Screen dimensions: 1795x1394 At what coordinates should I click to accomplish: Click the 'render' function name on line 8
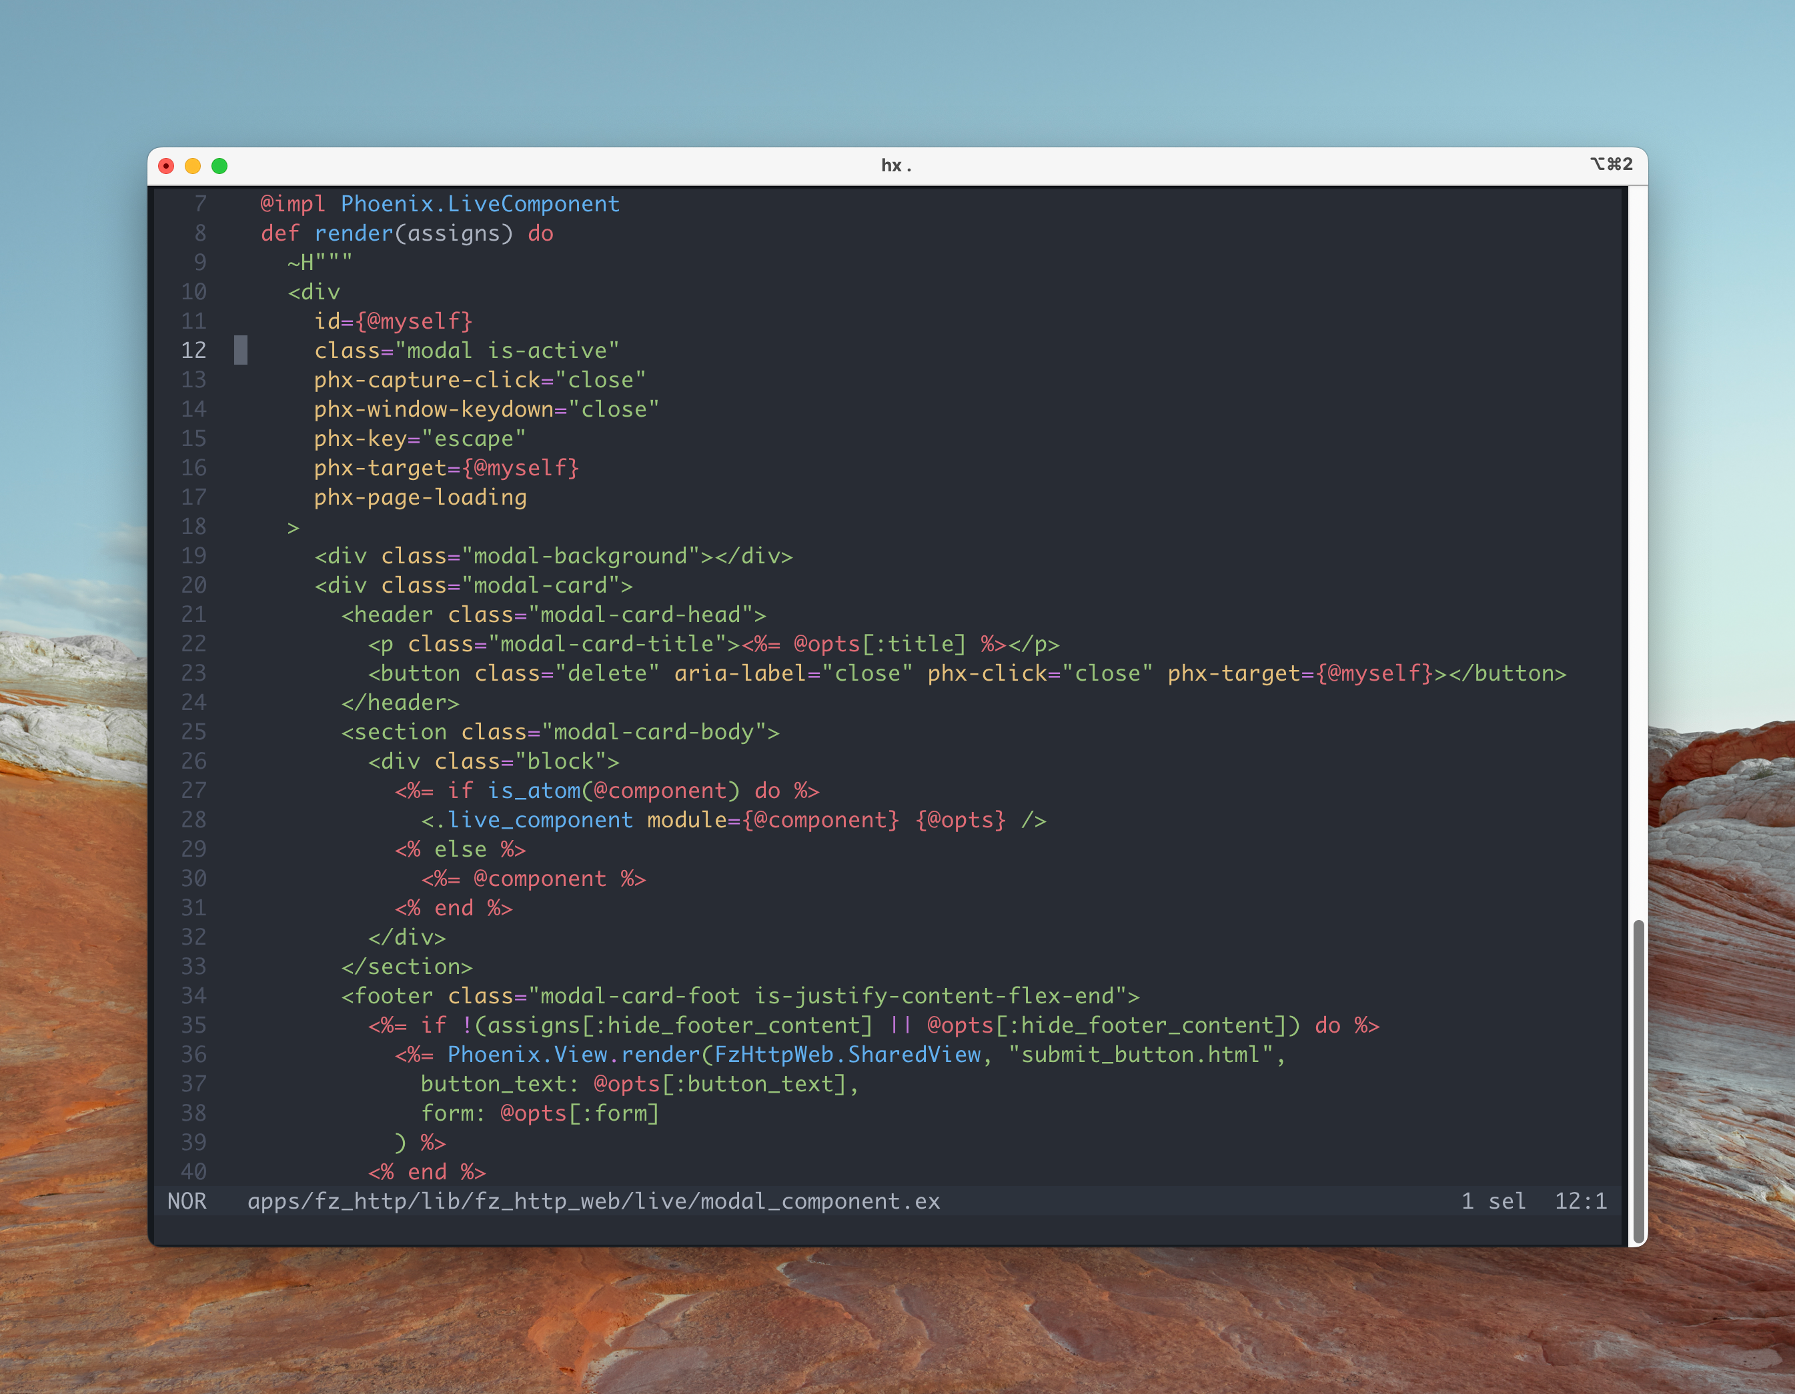(x=354, y=233)
